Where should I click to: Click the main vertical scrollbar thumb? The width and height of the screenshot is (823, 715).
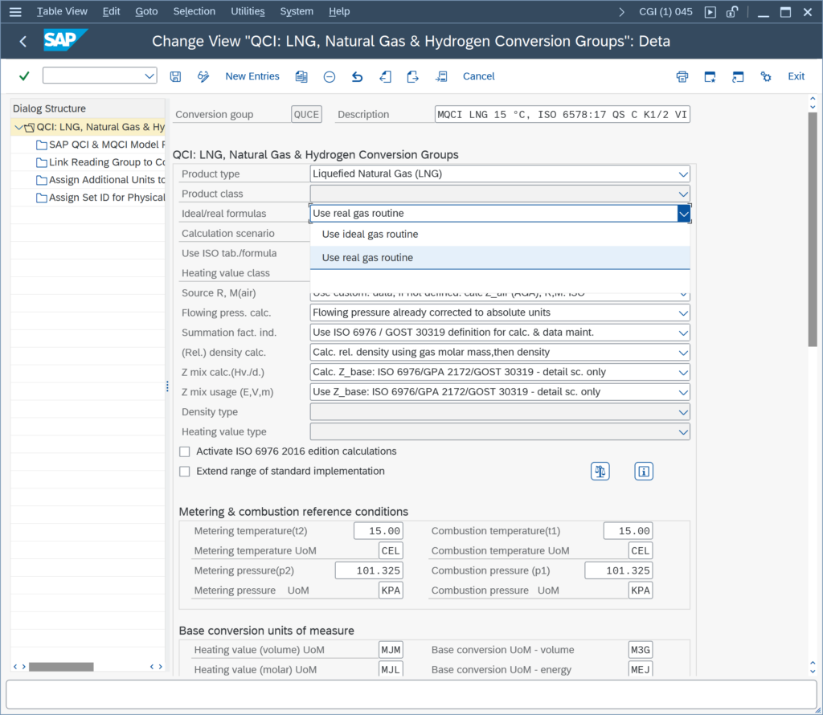(x=813, y=230)
